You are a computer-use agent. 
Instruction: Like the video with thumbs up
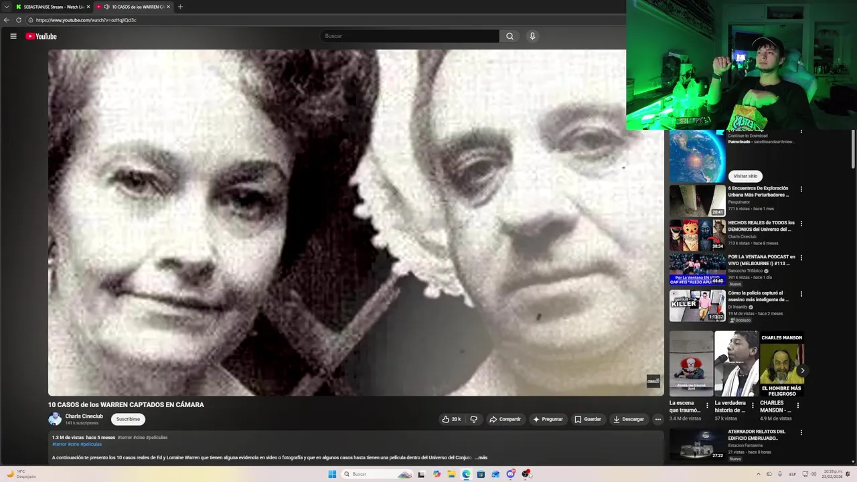pos(451,419)
